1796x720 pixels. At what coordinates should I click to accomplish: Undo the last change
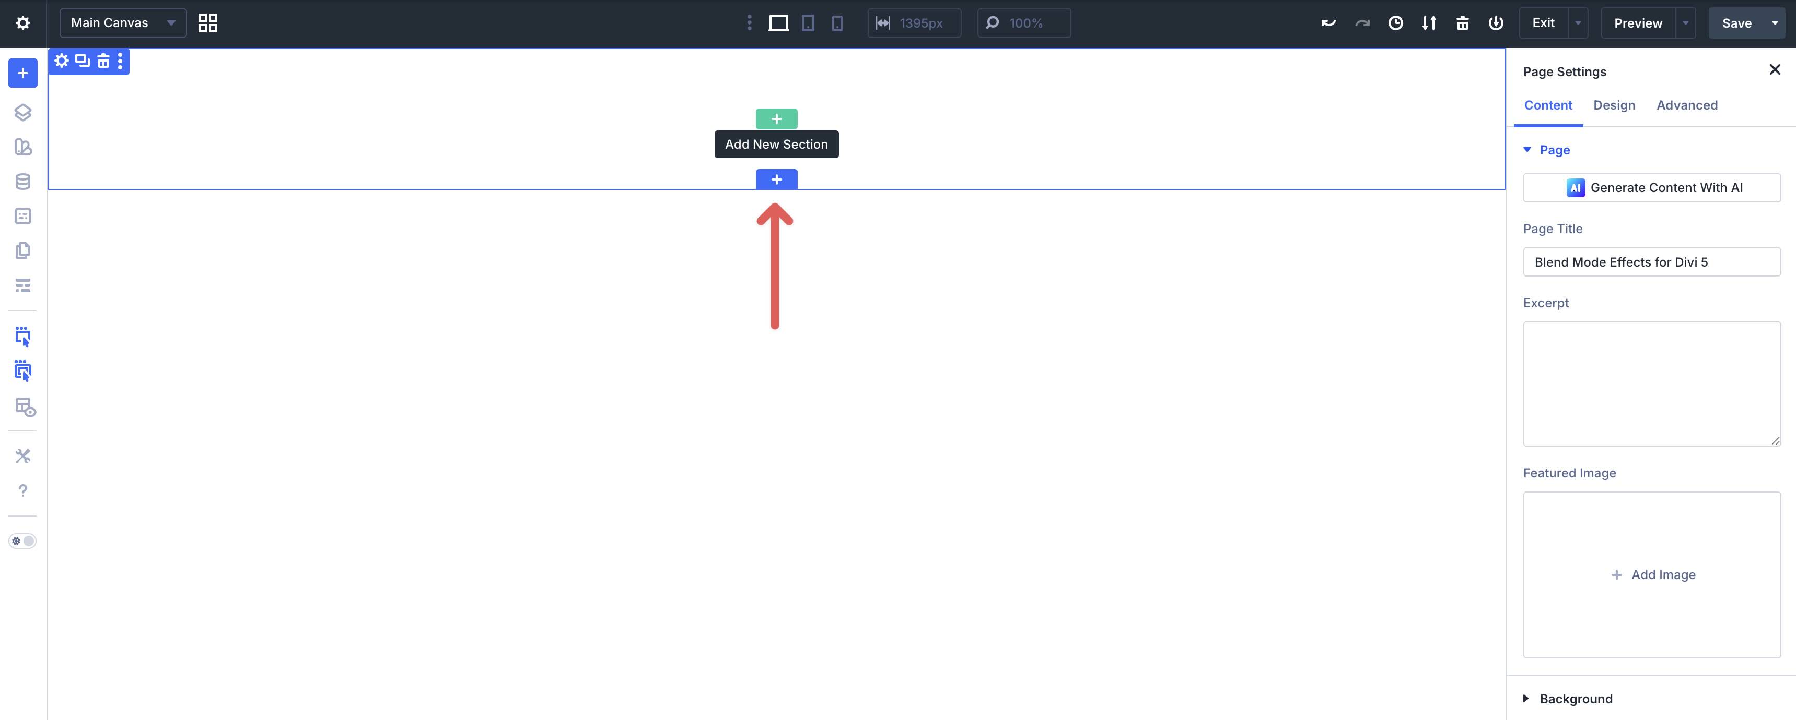tap(1328, 22)
